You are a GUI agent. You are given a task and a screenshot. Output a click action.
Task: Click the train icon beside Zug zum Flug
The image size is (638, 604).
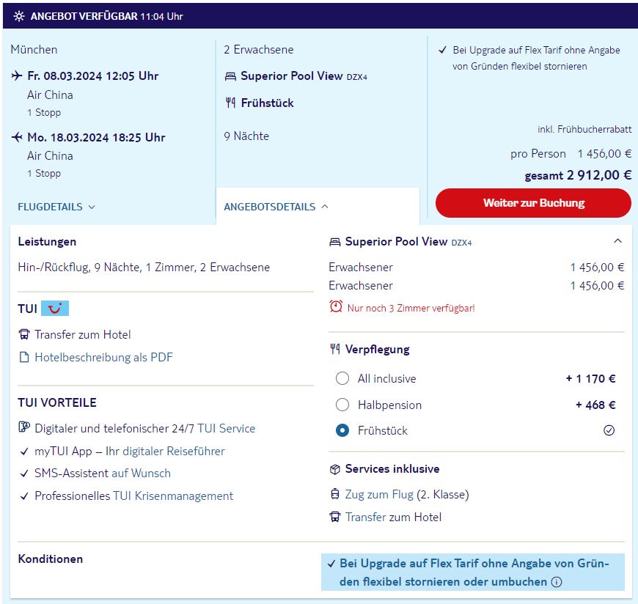335,494
